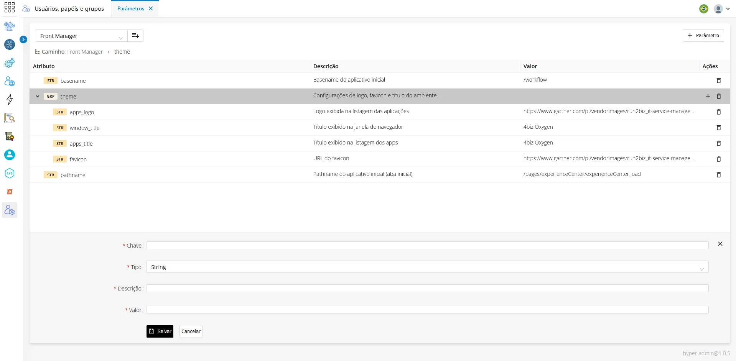This screenshot has height=361, width=736.
Task: Click the Cancelar button
Action: (x=191, y=331)
